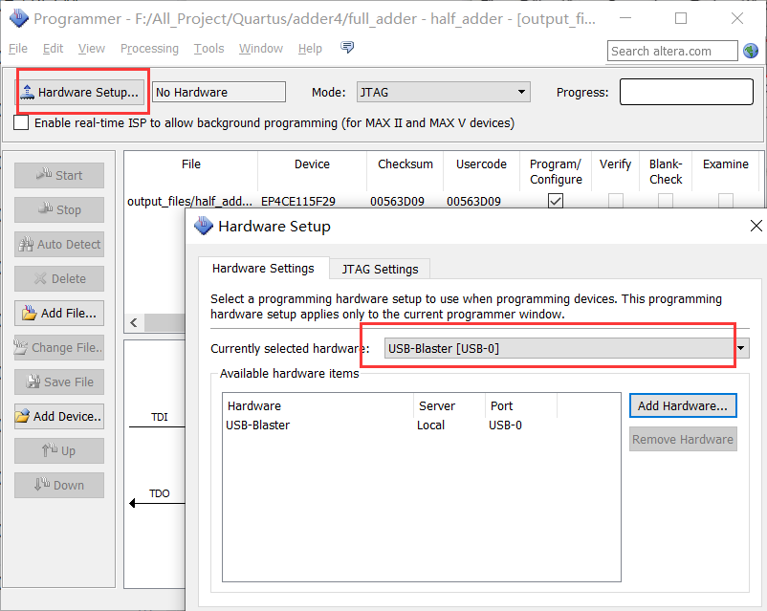Image resolution: width=767 pixels, height=611 pixels.
Task: Open the Add File dialog
Action: pyautogui.click(x=59, y=313)
